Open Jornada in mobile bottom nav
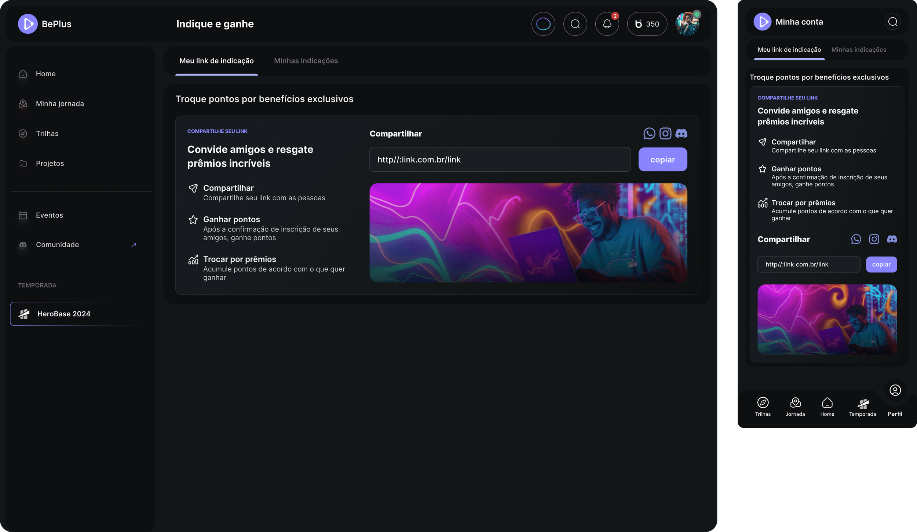Screen dimensions: 917x532 [x=795, y=407]
